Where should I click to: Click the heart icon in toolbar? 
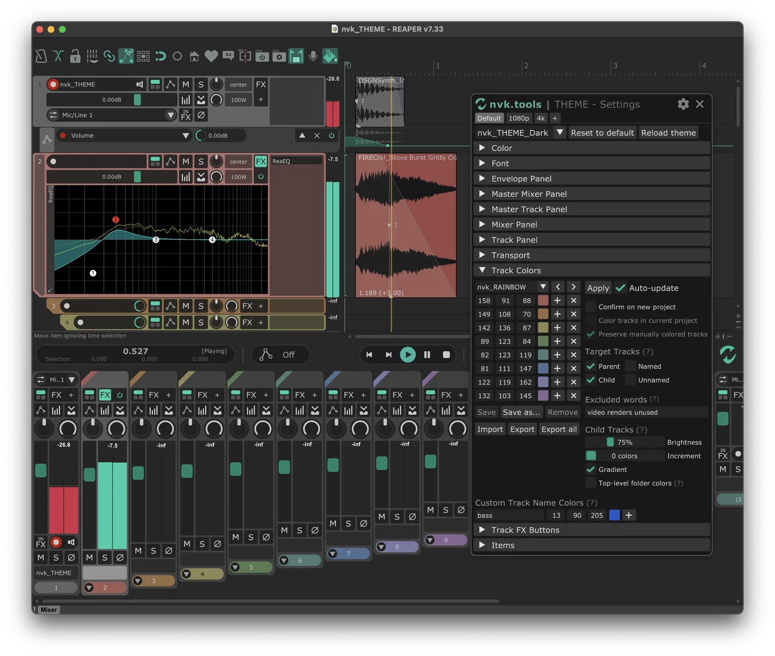tap(211, 56)
